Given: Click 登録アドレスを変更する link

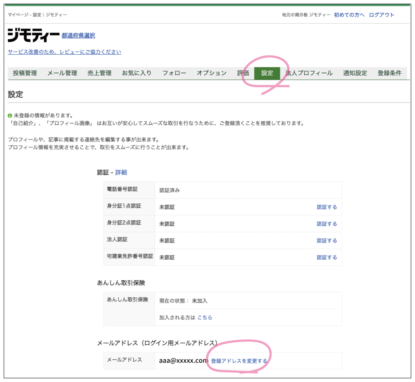Looking at the screenshot, I should 239,361.
